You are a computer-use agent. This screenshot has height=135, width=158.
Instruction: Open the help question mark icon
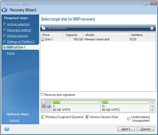7,129
